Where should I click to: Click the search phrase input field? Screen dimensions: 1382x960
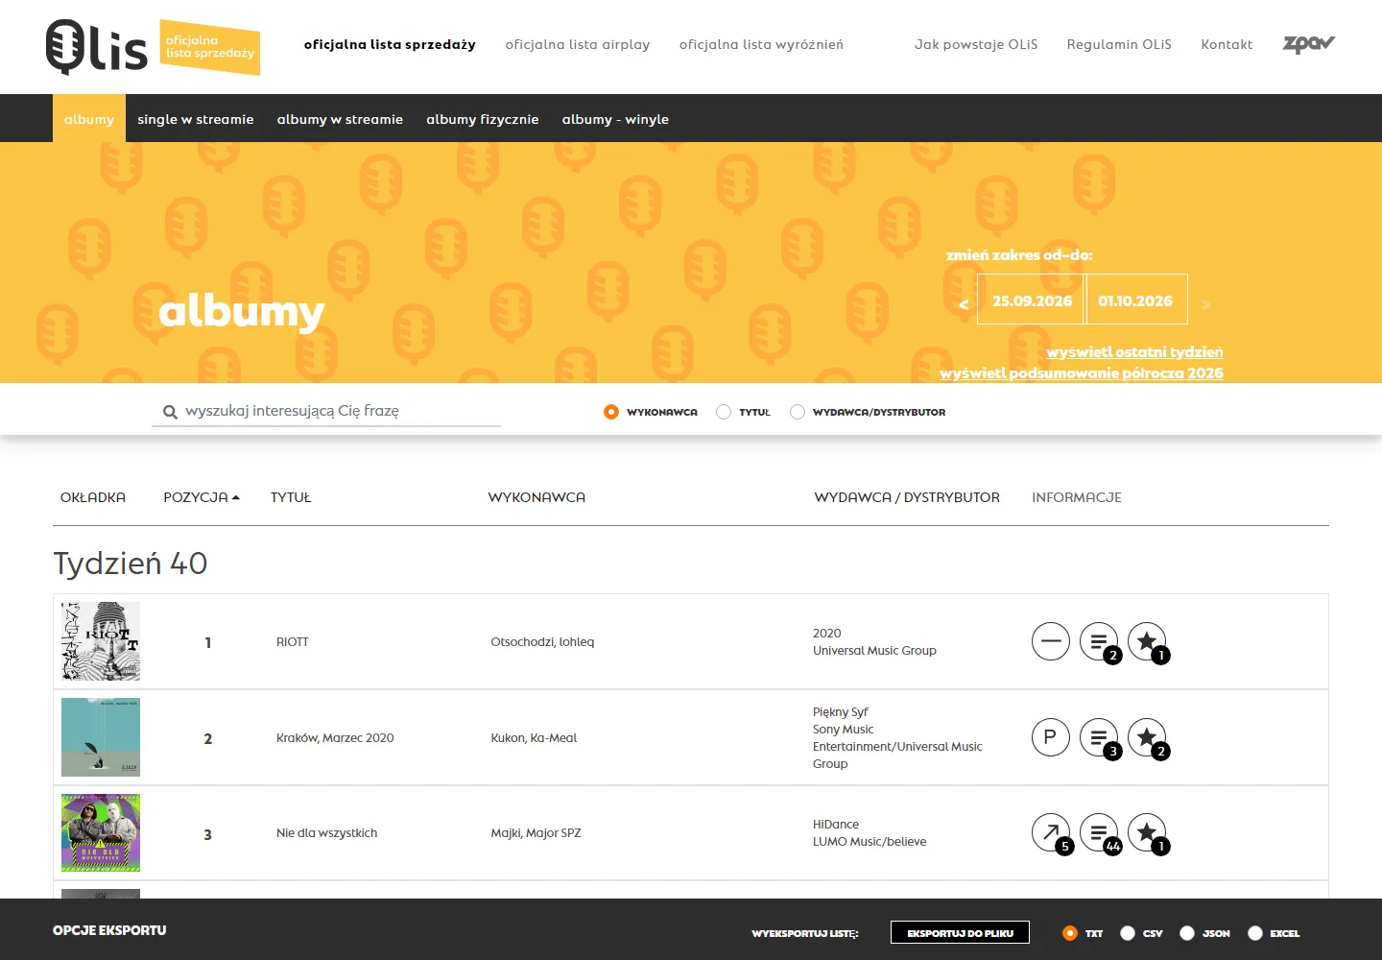tap(326, 411)
